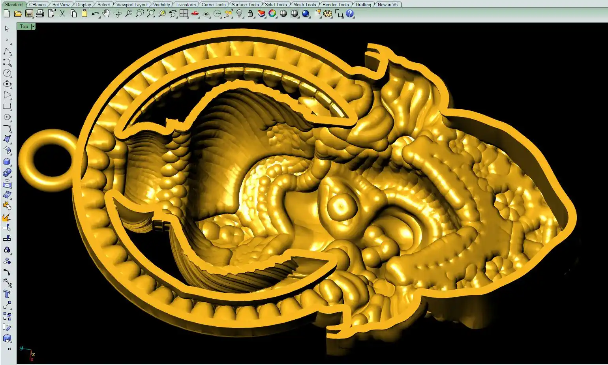Click the Circle tool in sidebar
Screen dimensions: 608x365
[x=7, y=73]
